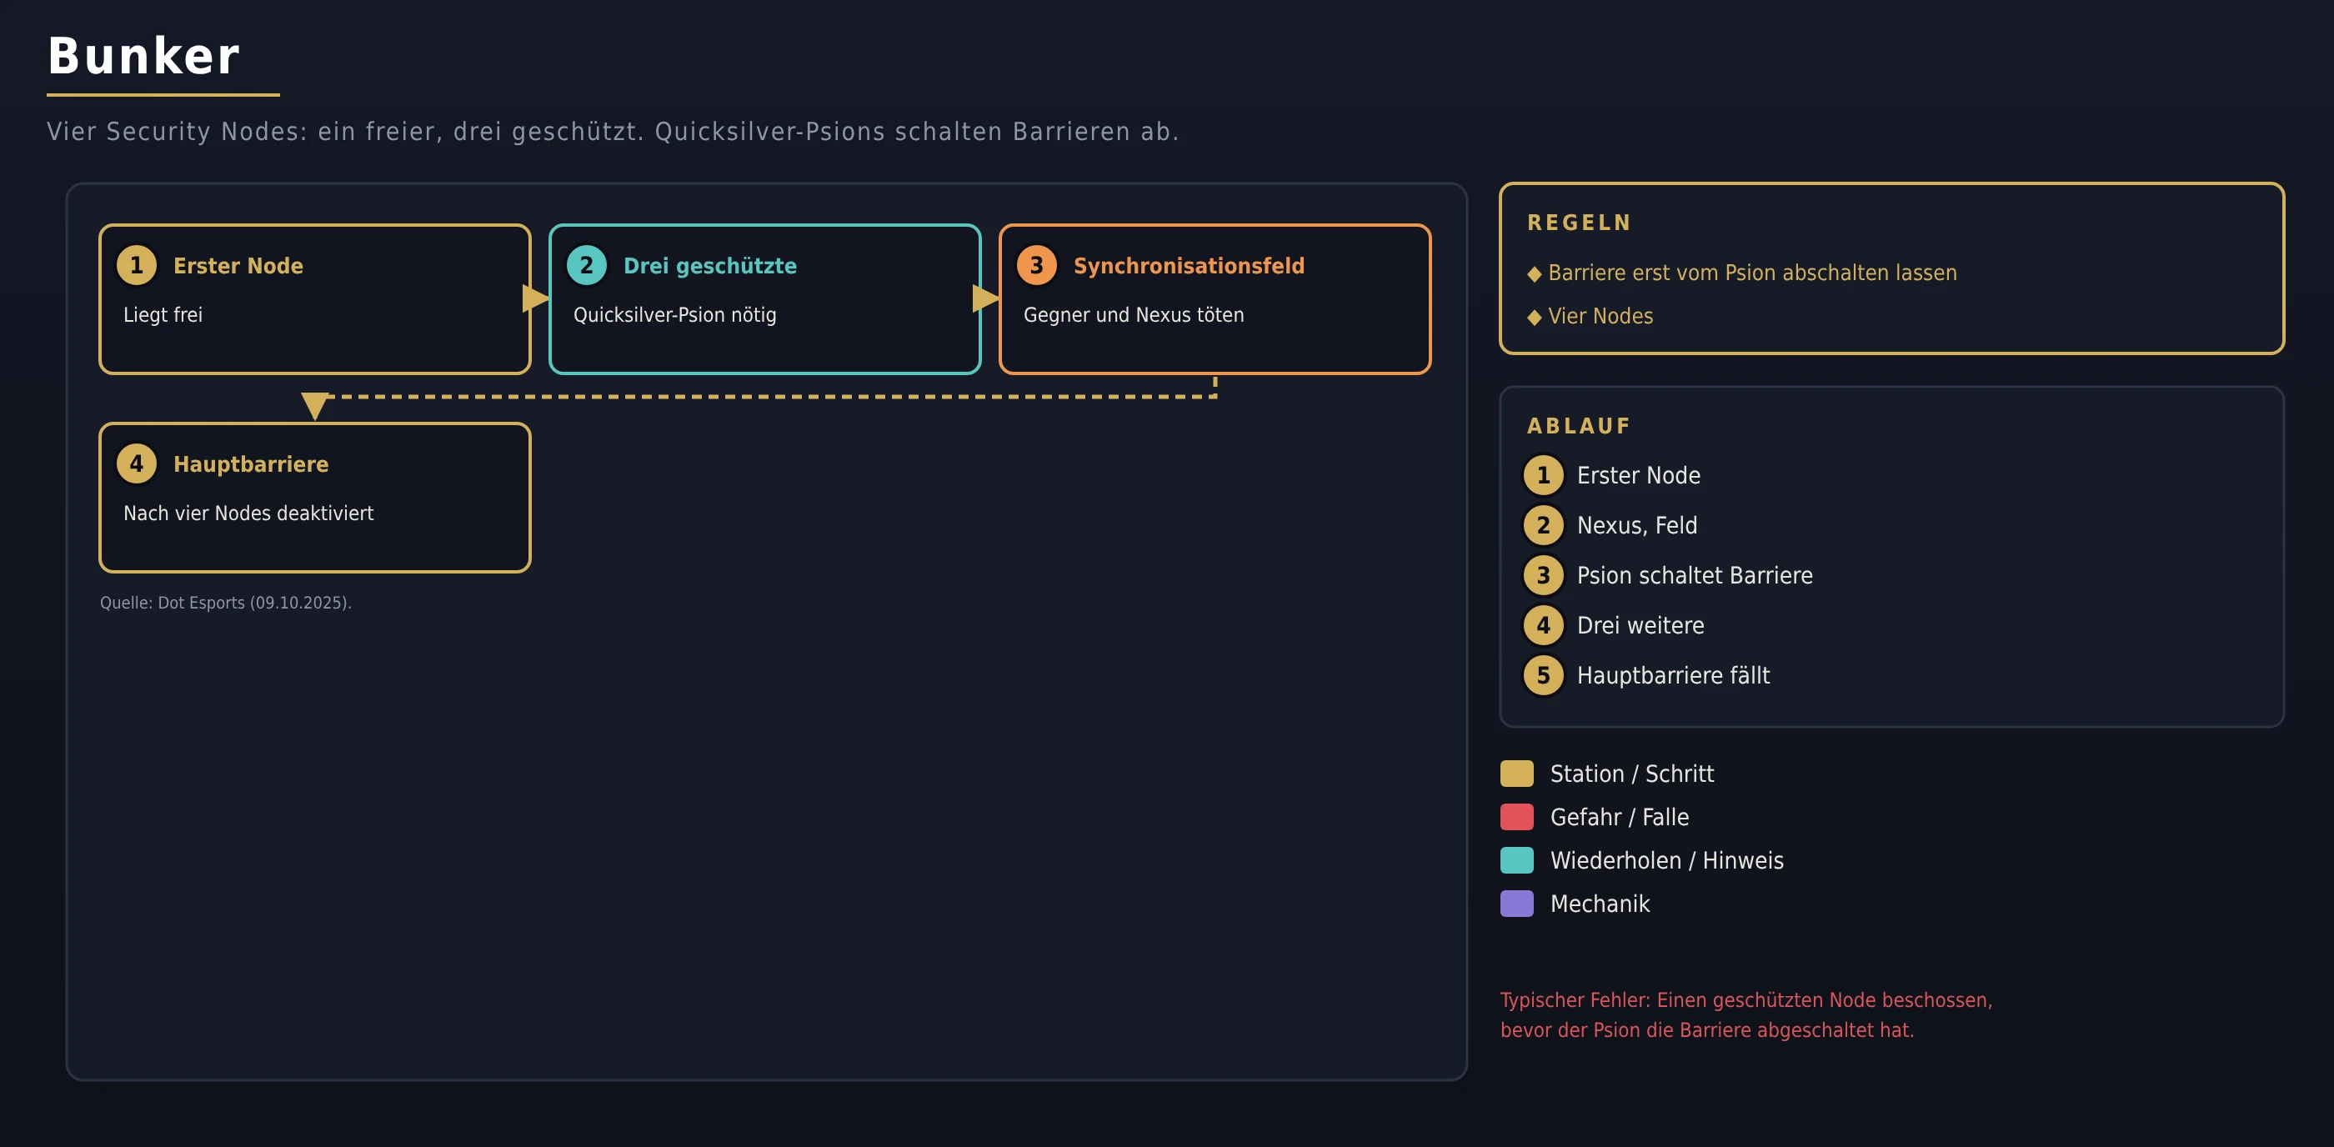Click the Bunker page heading

click(x=144, y=55)
